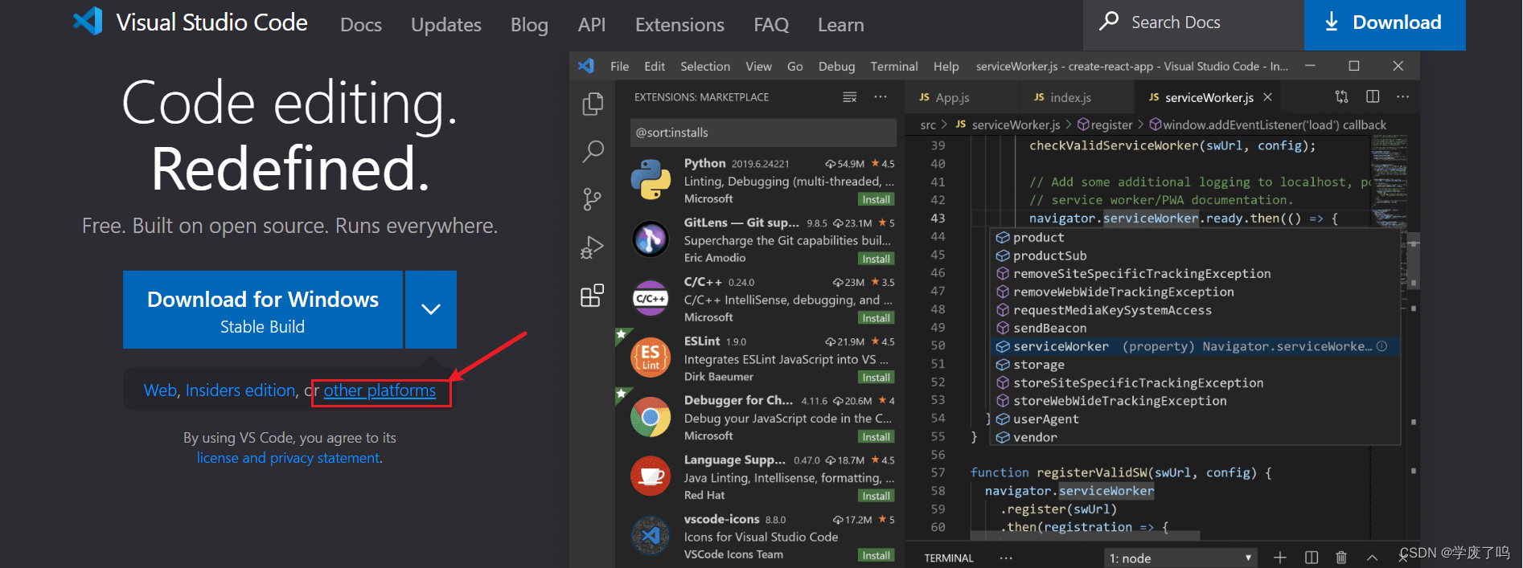The width and height of the screenshot is (1523, 568).
Task: Open the Debug icon in activity bar
Action: [593, 247]
